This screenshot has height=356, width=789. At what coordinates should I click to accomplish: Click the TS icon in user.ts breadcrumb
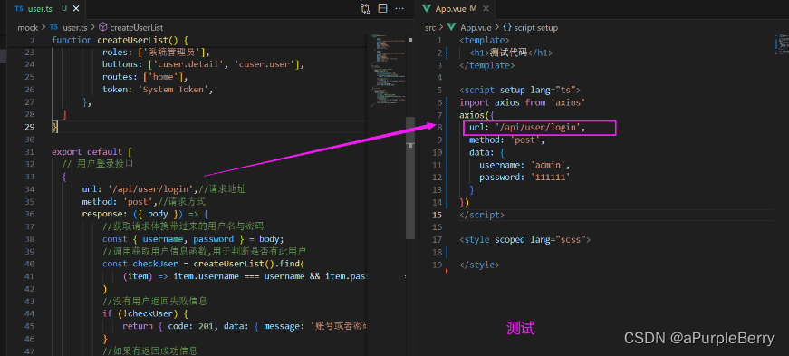pyautogui.click(x=53, y=28)
